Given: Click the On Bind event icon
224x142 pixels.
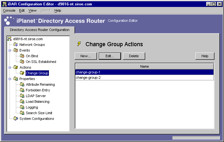Looking at the screenshot, I should point(22,56).
